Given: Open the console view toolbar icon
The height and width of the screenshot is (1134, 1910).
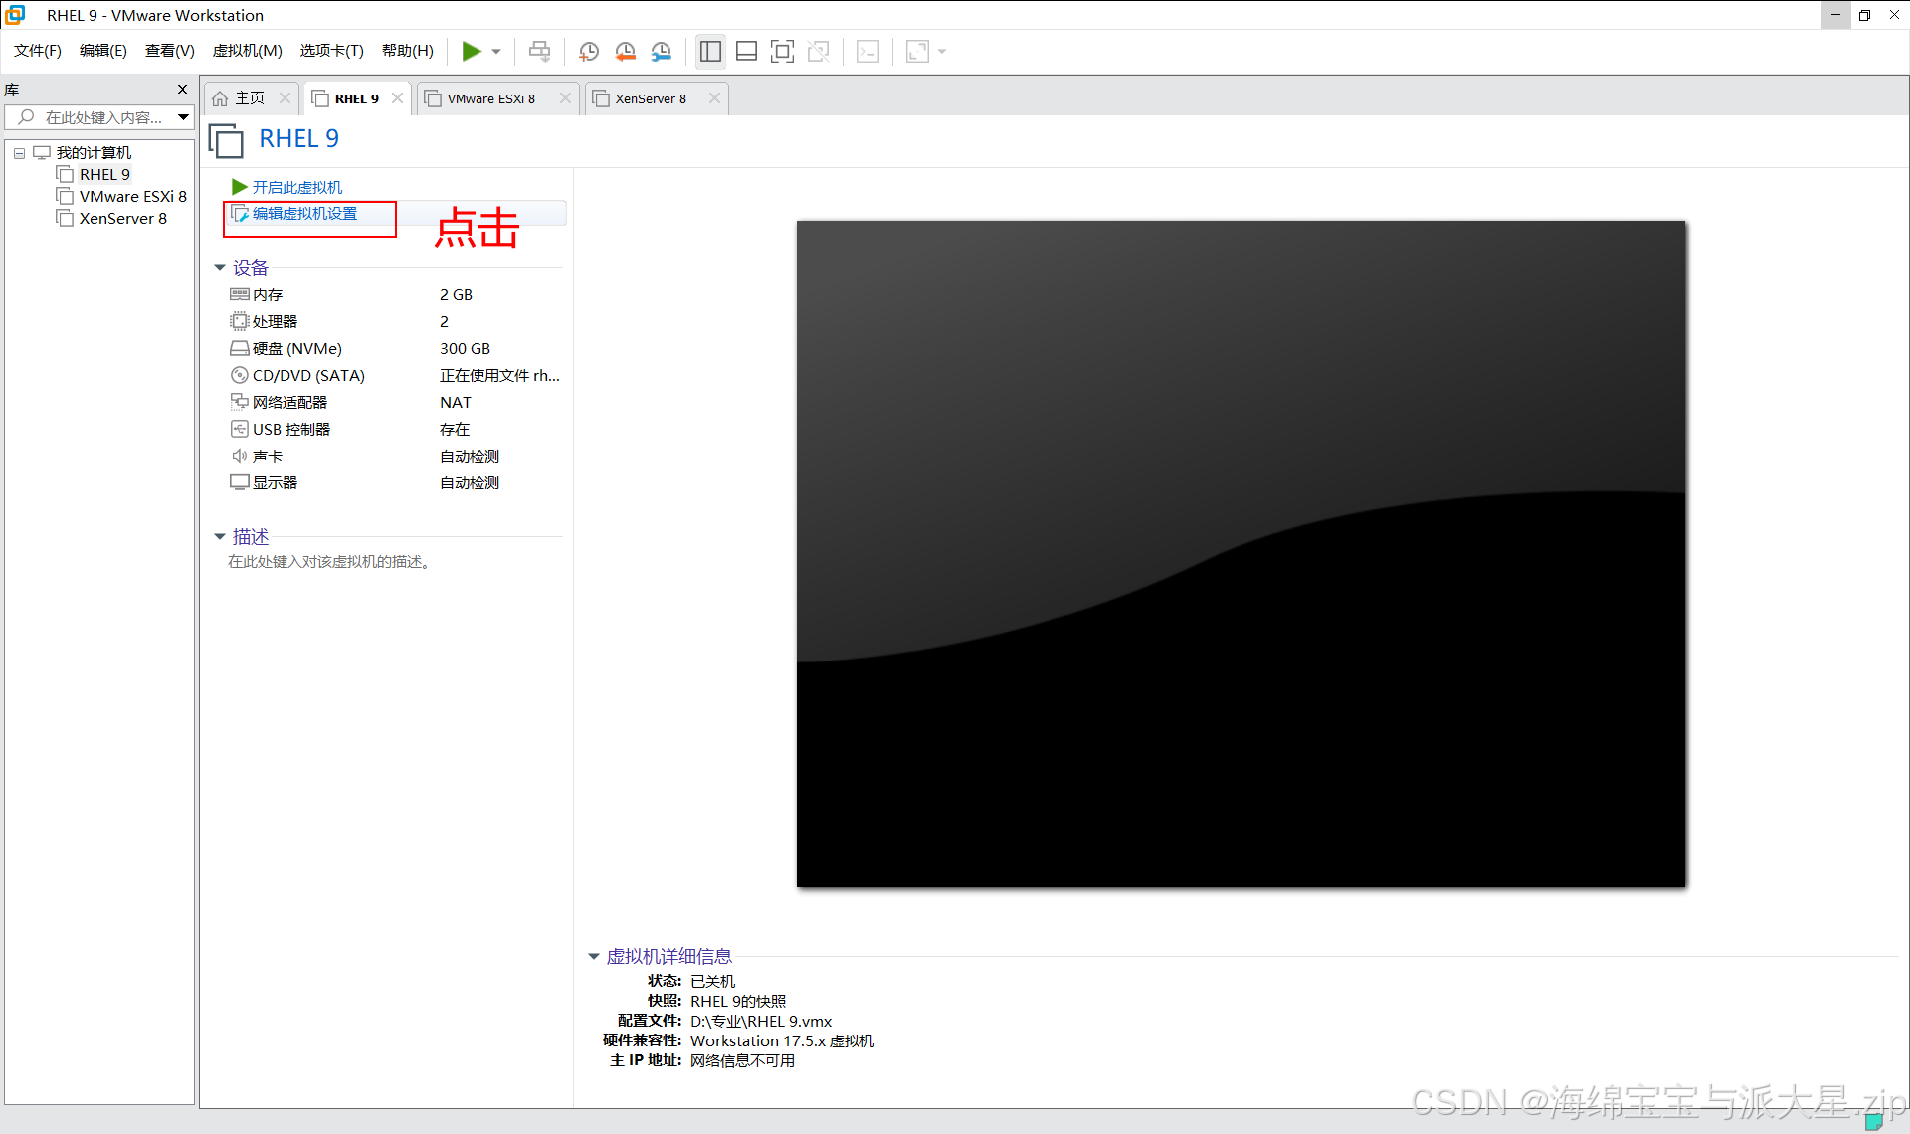Looking at the screenshot, I should 867,51.
